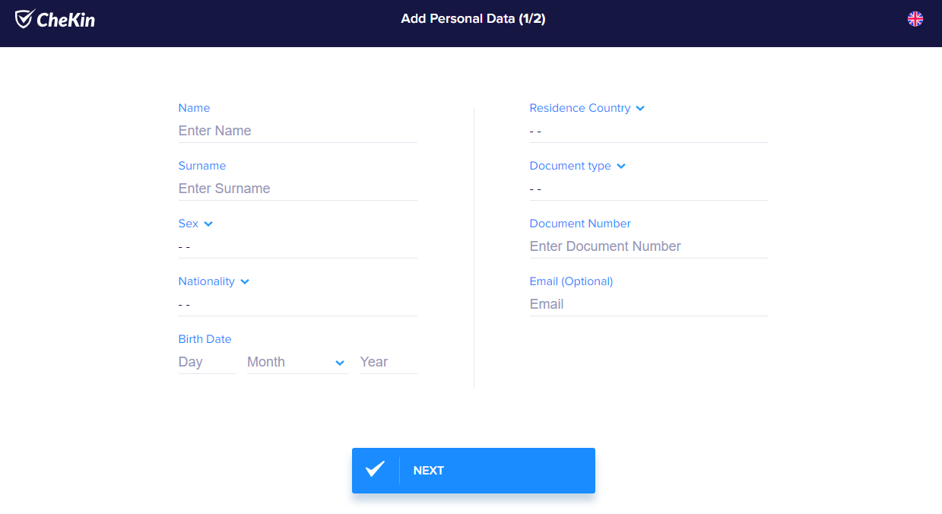
Task: Click the CheKin logo icon
Action: tap(24, 19)
